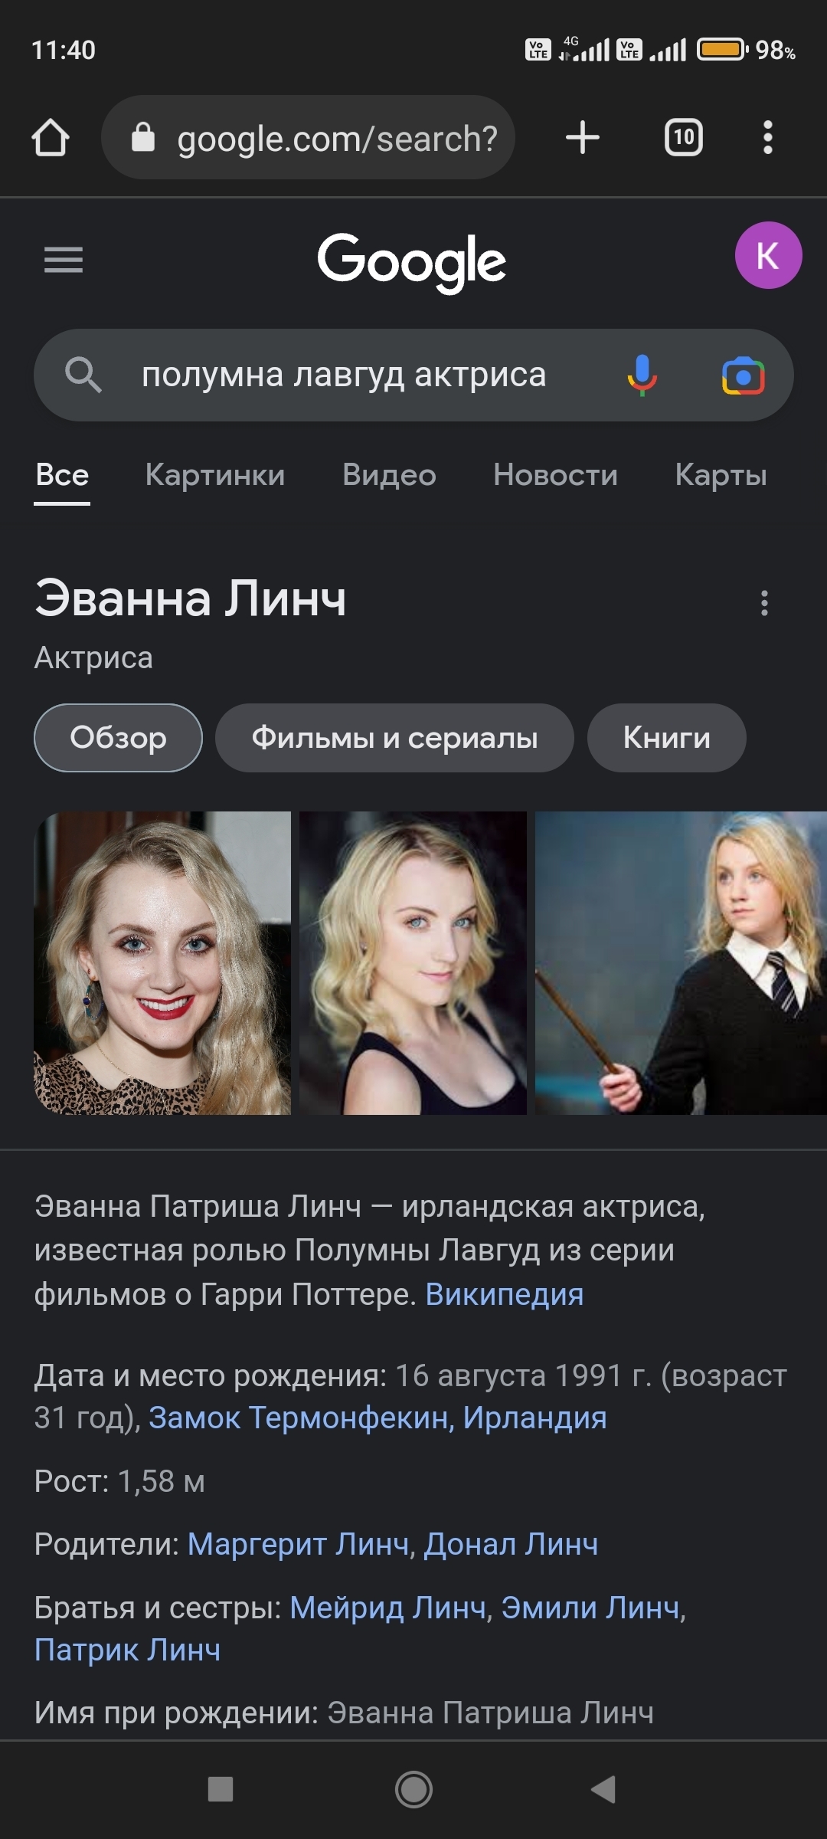Open the Википедия link

click(505, 1294)
